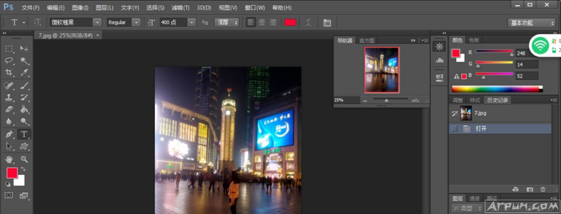
Task: Select the Horizontal Type tool in toolbox
Action: pyautogui.click(x=24, y=135)
